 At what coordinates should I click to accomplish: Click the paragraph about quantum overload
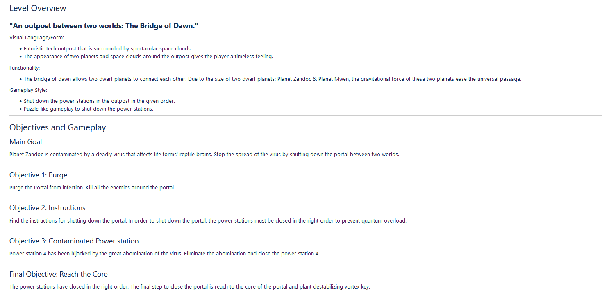(208, 221)
